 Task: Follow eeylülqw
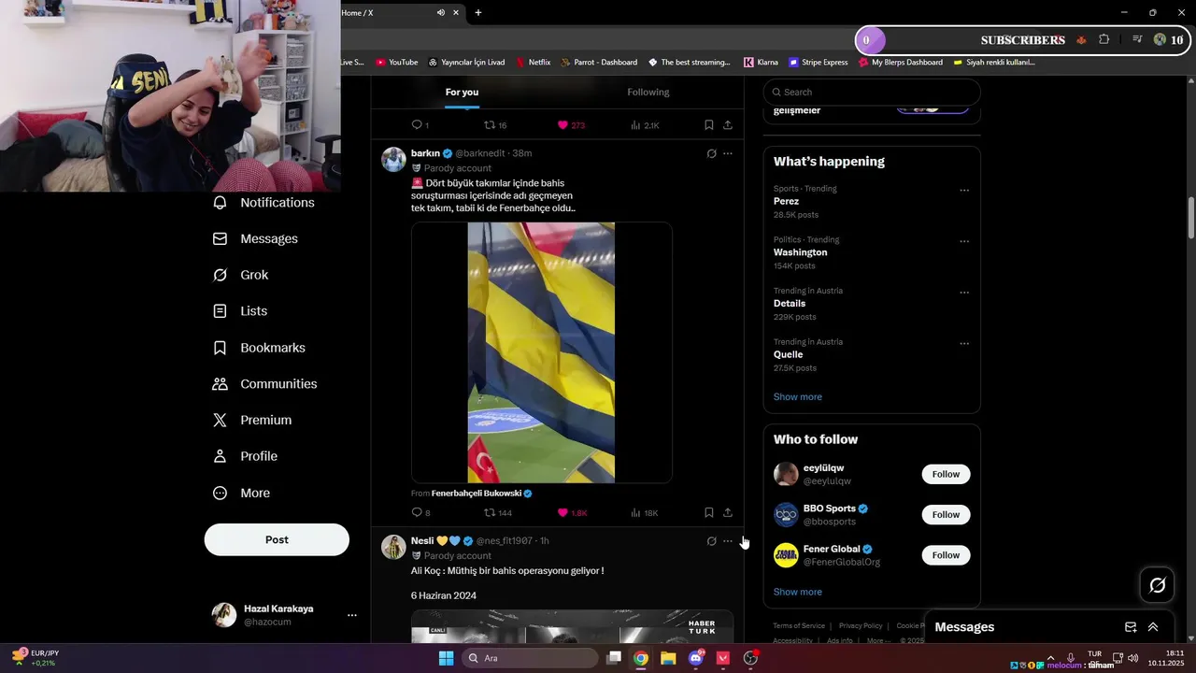(946, 474)
